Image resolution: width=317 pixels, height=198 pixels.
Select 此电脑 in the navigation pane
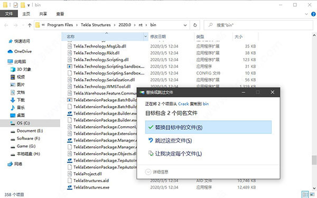click(x=17, y=61)
